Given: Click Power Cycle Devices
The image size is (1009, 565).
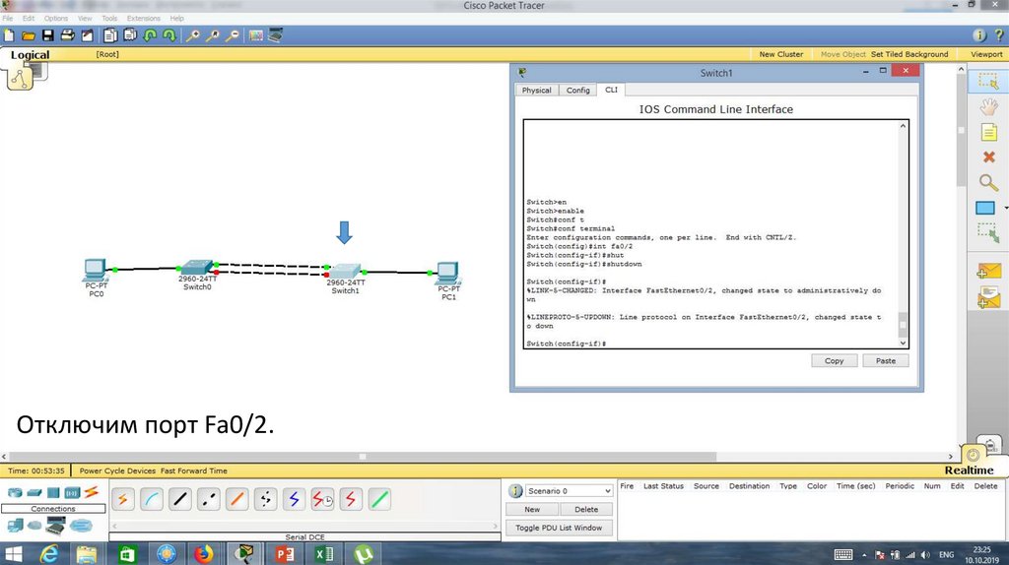Looking at the screenshot, I should [117, 471].
